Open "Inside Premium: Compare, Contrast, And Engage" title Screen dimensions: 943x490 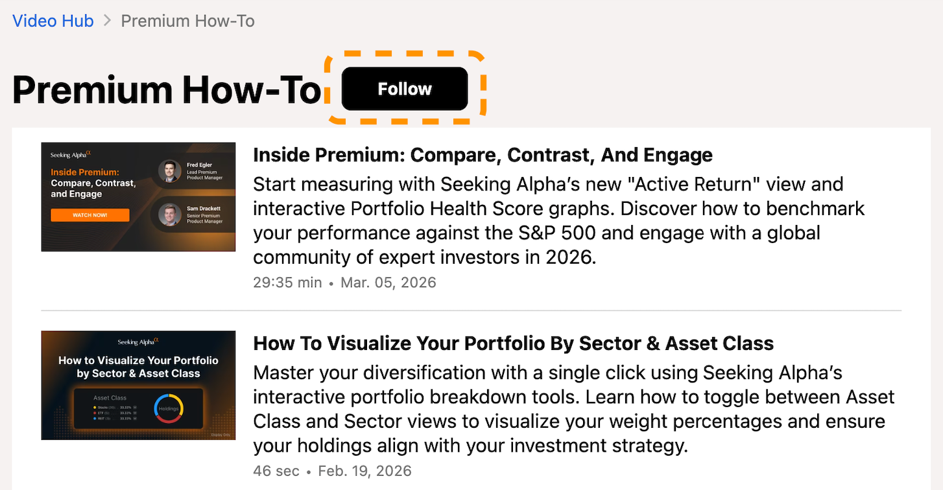483,155
